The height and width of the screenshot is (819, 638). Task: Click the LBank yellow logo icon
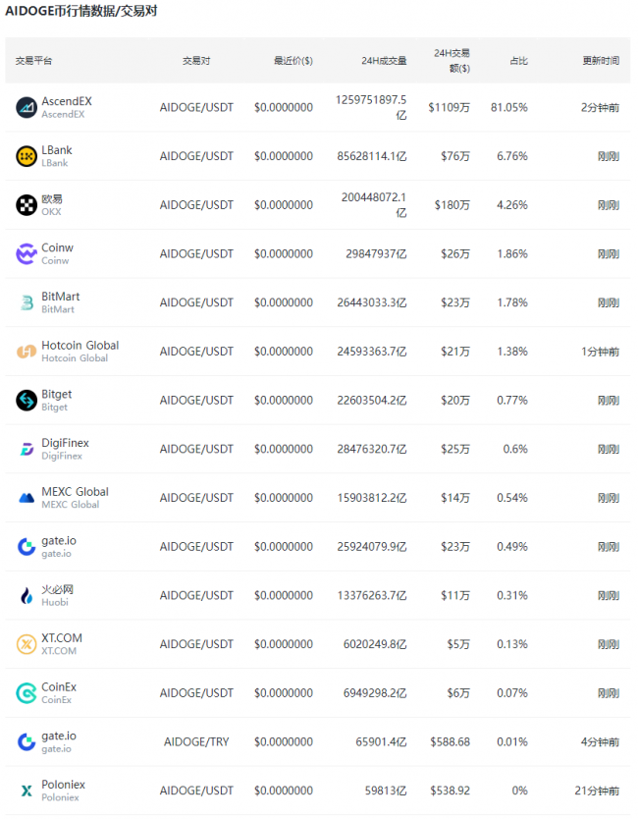[x=27, y=156]
